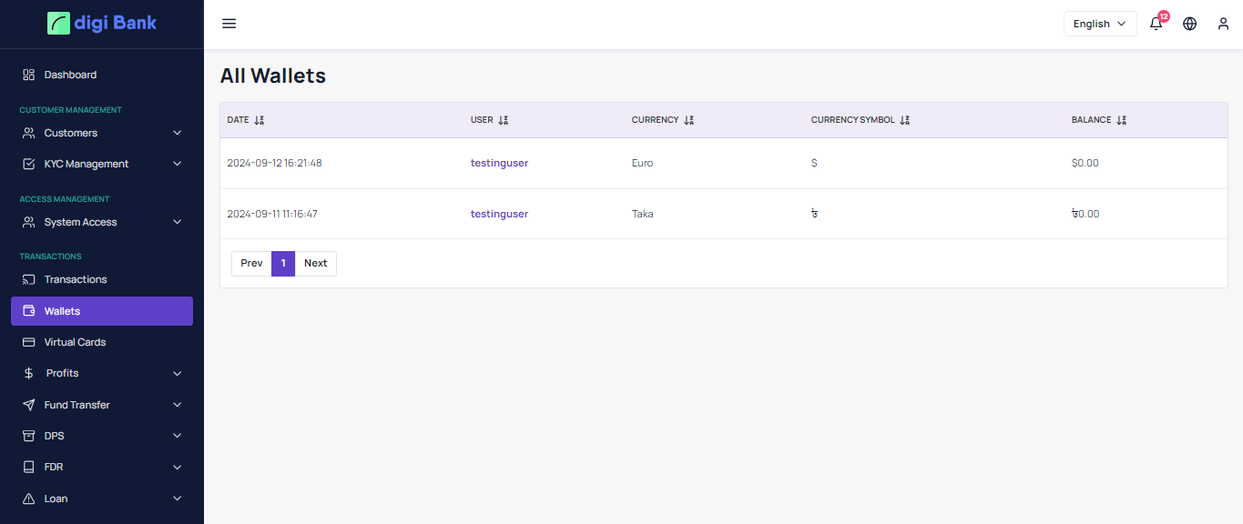Image resolution: width=1243 pixels, height=524 pixels.
Task: Expand the Customers menu chevron
Action: coord(177,133)
